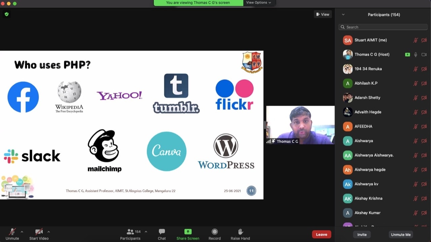
Task: Select Stuart AIMIT (me) avatar
Action: pos(347,40)
